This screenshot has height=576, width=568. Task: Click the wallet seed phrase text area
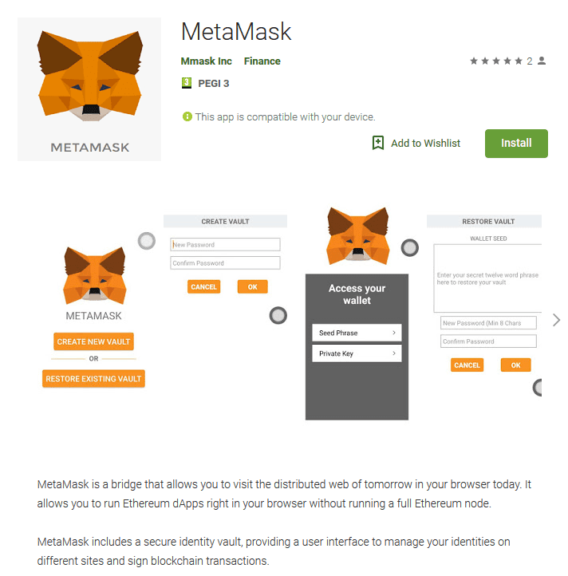pyautogui.click(x=487, y=278)
